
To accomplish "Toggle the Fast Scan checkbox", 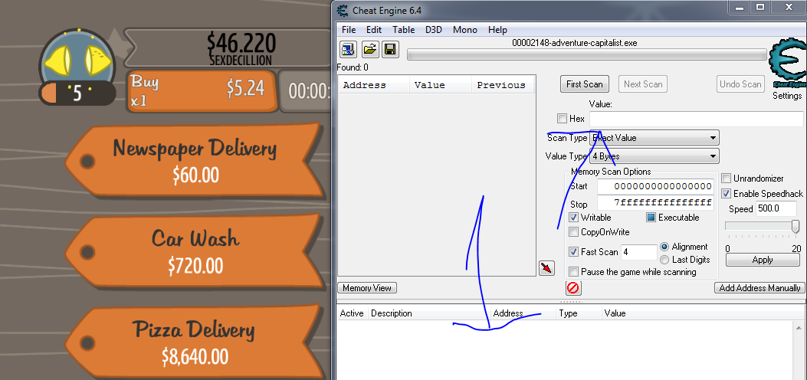I will coord(573,252).
